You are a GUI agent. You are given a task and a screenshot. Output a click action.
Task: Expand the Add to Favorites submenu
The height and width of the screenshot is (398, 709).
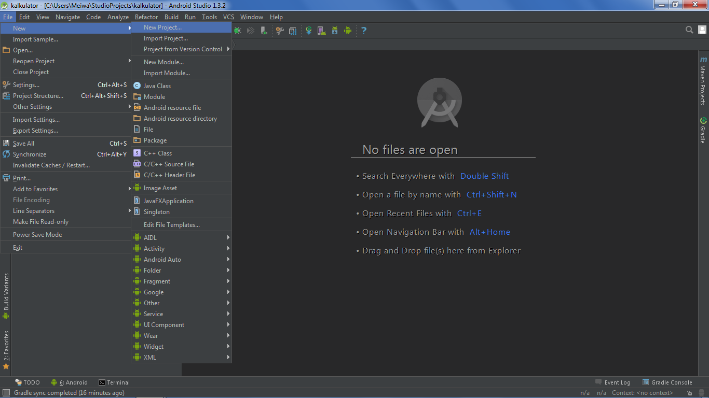65,189
